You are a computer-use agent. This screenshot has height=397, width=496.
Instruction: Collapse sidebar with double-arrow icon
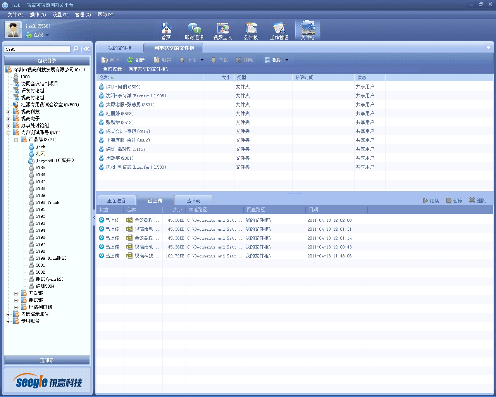tap(86, 49)
